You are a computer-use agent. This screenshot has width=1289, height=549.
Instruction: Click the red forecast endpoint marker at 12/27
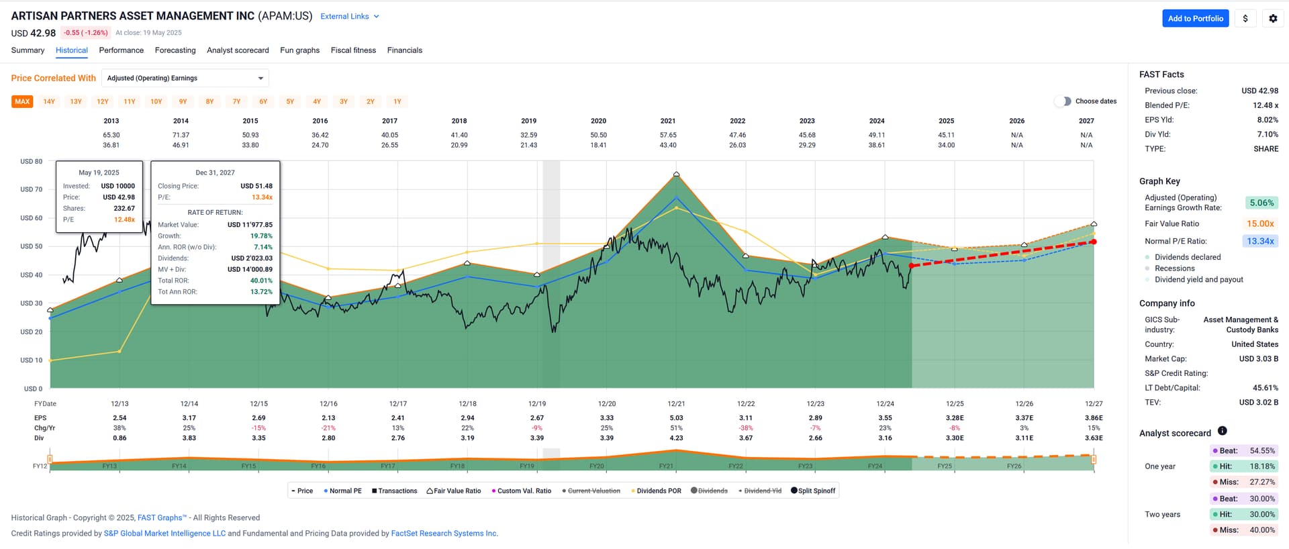1094,242
